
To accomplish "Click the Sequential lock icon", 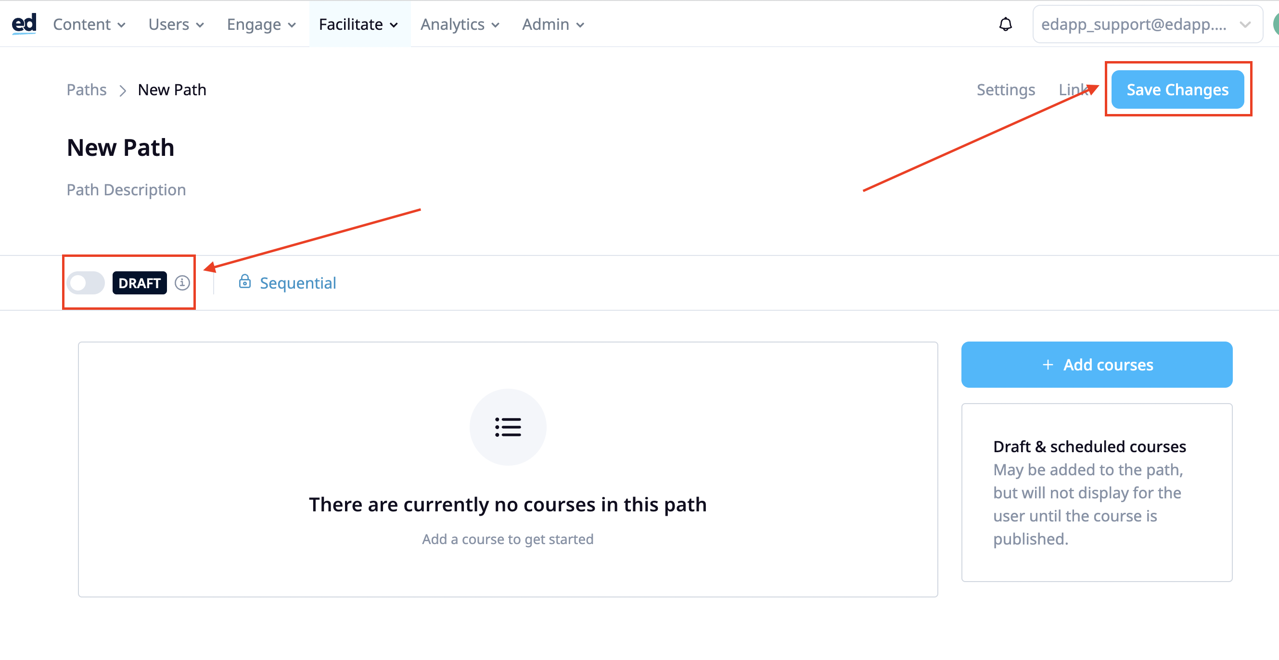I will coord(245,281).
